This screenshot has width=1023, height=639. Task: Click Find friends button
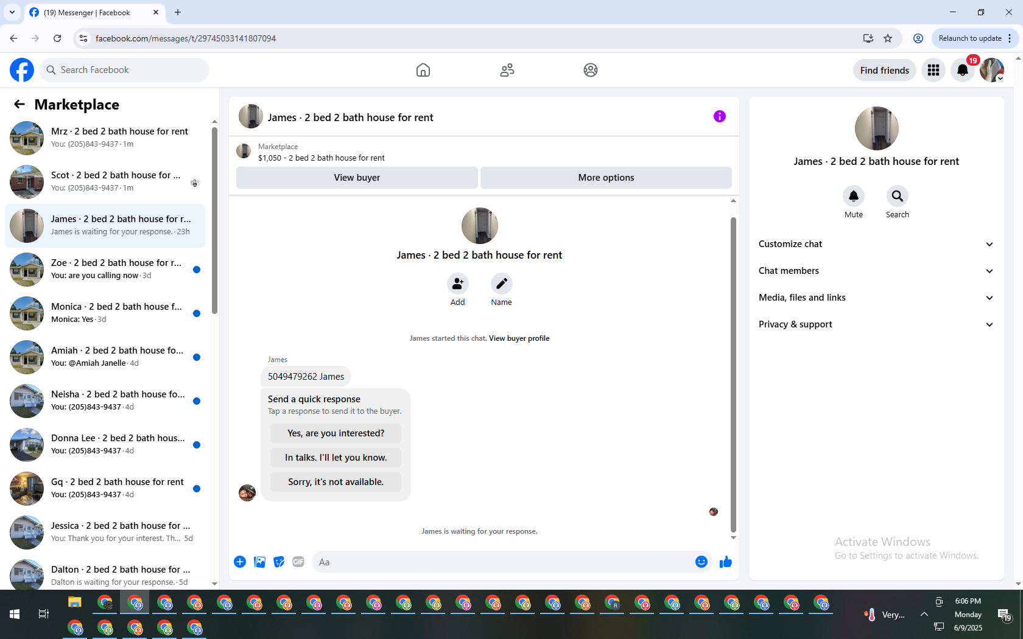885,70
